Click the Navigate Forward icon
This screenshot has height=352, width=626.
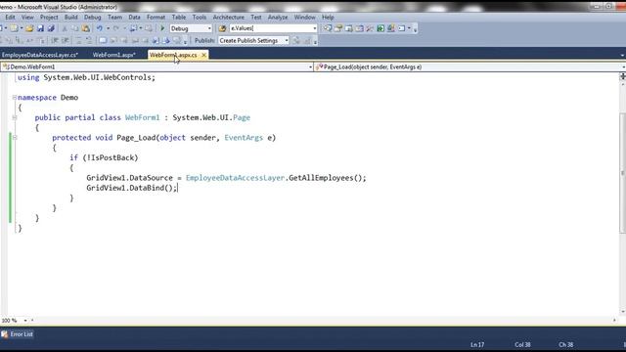point(148,28)
